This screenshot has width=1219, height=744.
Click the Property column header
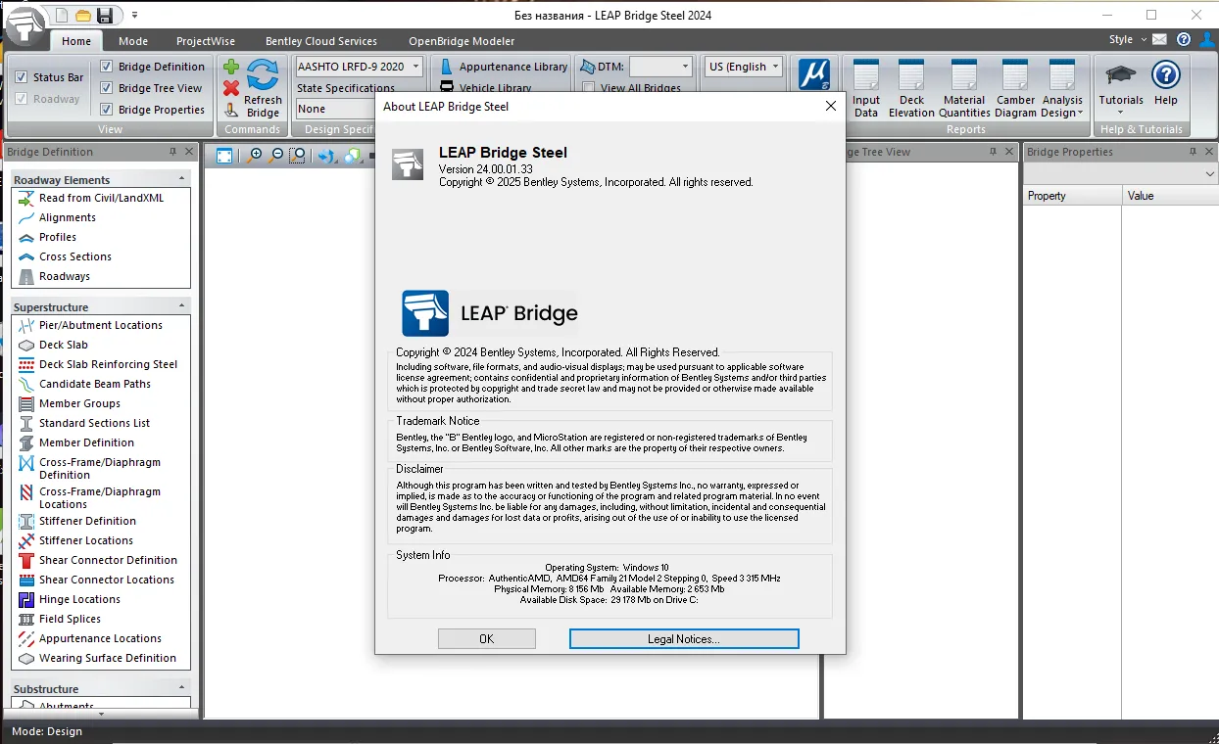(x=1072, y=196)
